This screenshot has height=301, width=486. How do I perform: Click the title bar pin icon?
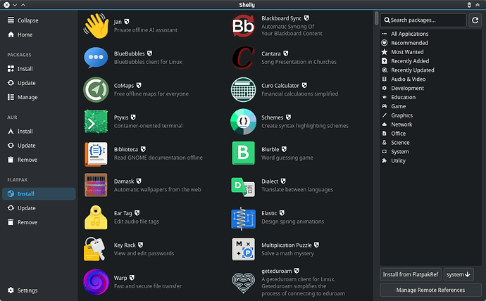[x=469, y=5]
